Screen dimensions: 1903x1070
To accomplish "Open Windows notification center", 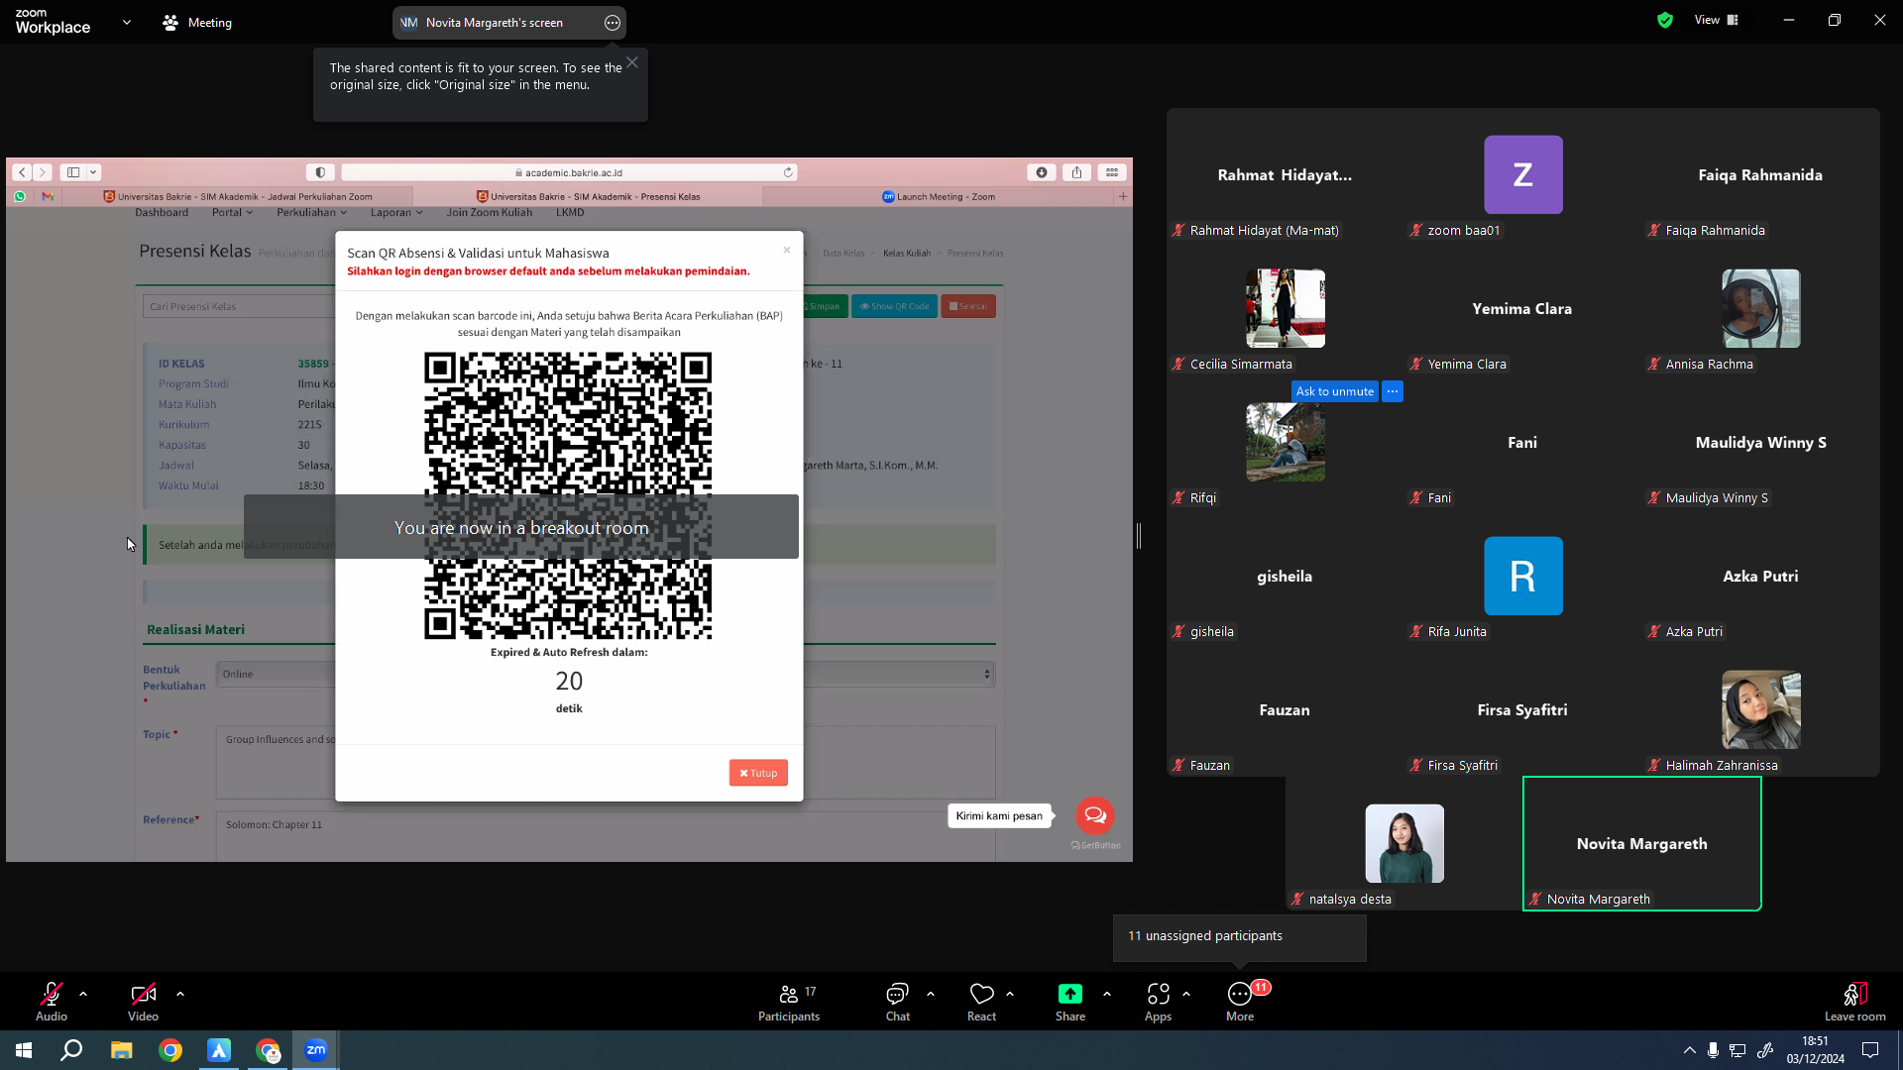I will tap(1870, 1050).
